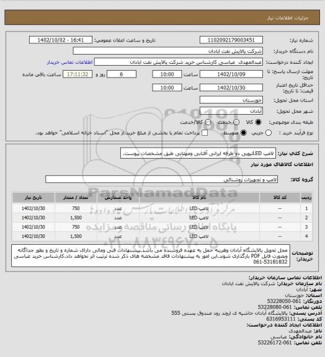Click the row number 3 cell

[x=306, y=227]
